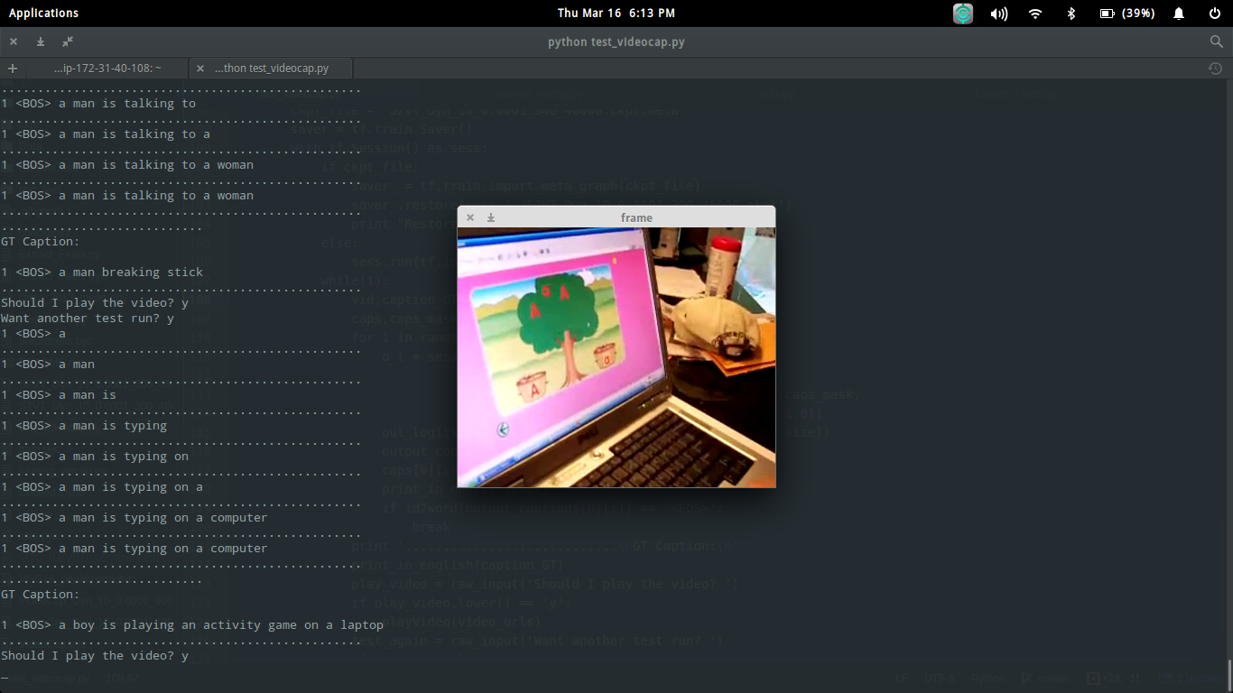Close the test_videocap.py terminal tab
Screen dimensions: 1233x693
click(x=200, y=69)
